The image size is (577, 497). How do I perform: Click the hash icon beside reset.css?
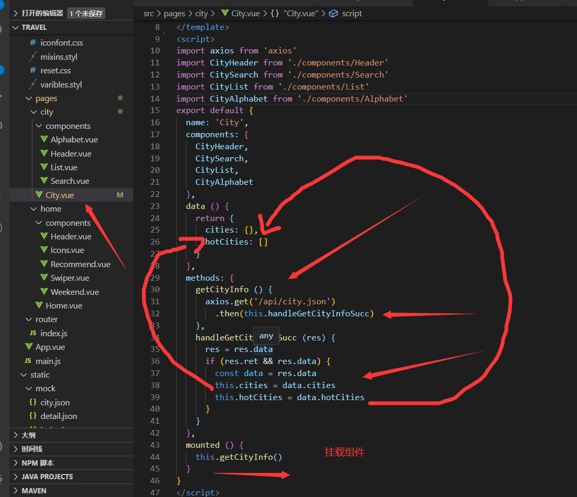pyautogui.click(x=33, y=70)
